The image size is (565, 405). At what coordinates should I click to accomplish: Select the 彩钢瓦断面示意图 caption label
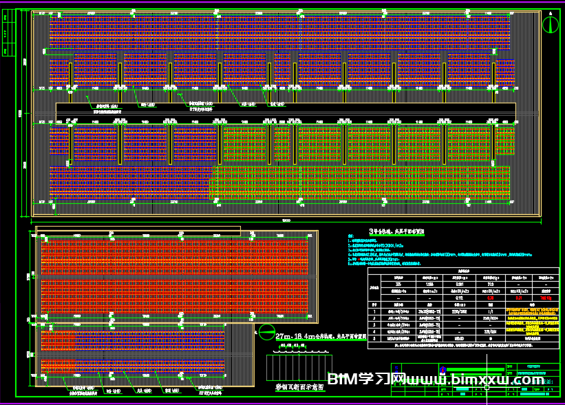point(299,388)
